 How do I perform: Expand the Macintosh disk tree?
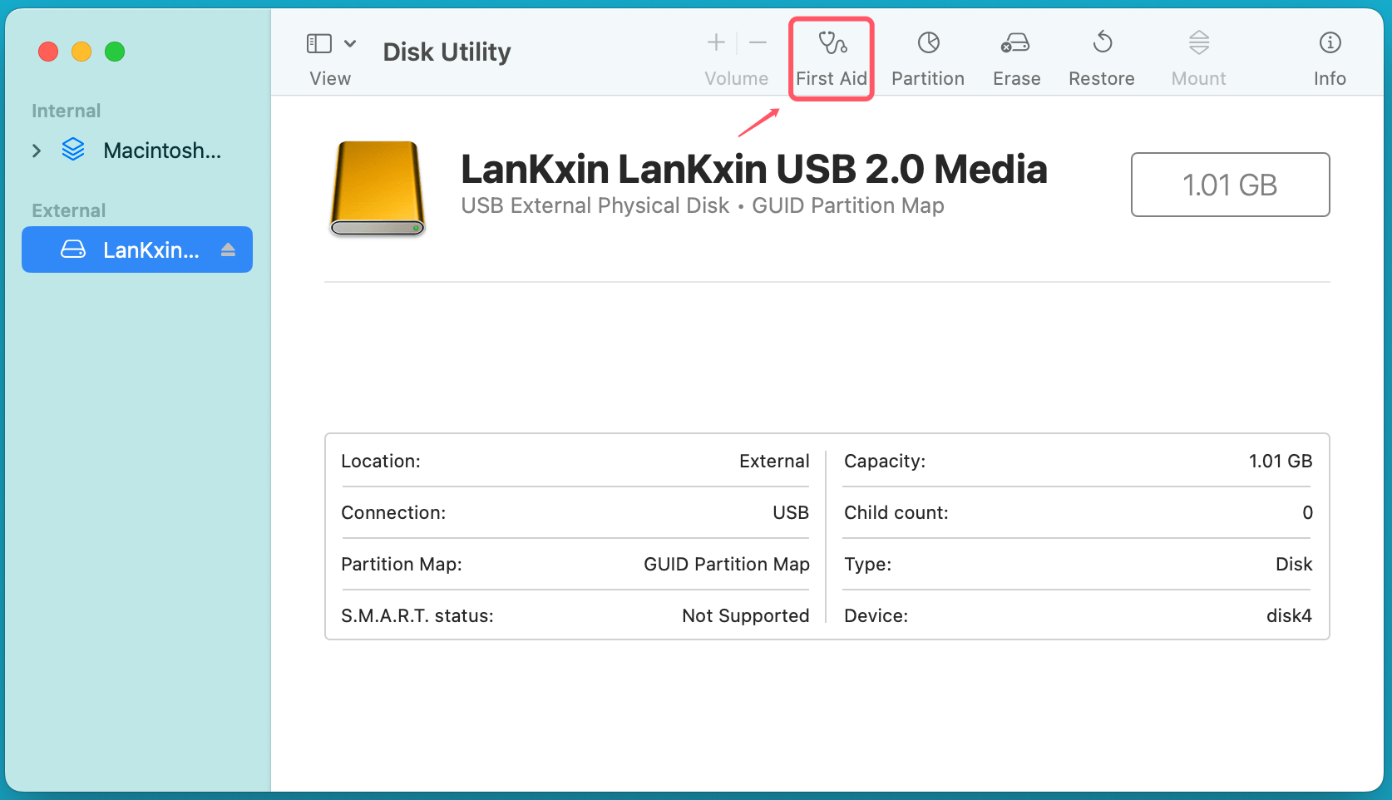(x=37, y=151)
